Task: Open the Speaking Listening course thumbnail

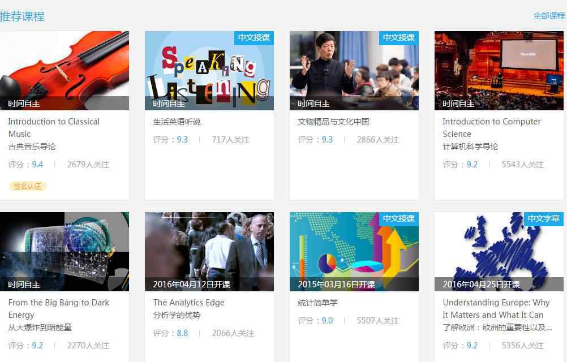Action: [209, 71]
